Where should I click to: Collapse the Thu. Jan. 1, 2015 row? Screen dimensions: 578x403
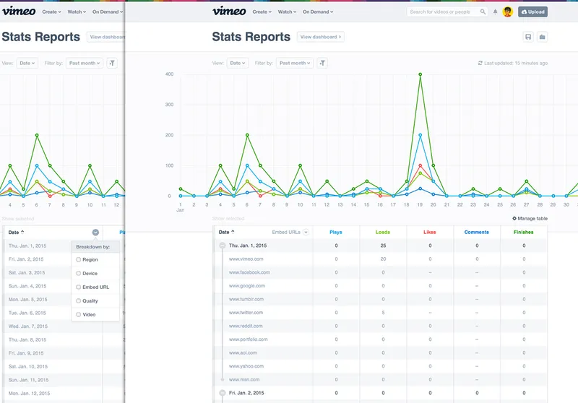tap(223, 246)
